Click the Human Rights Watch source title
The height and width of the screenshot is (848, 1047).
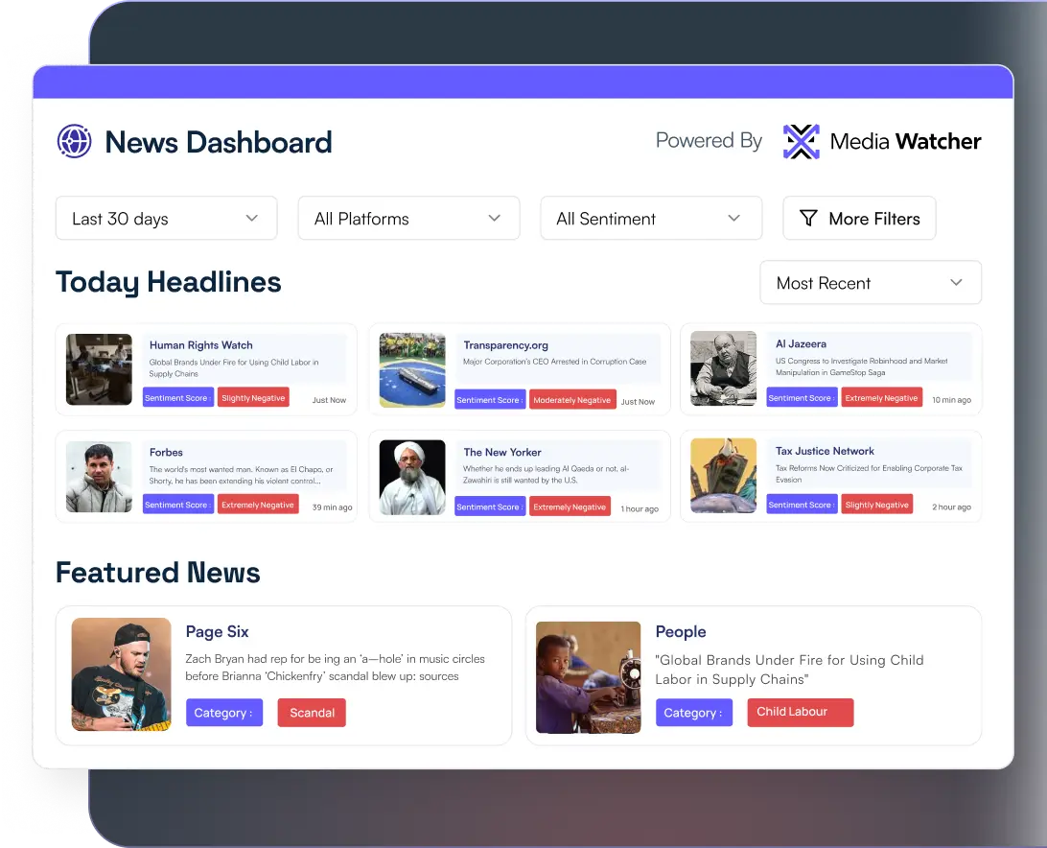tap(201, 344)
